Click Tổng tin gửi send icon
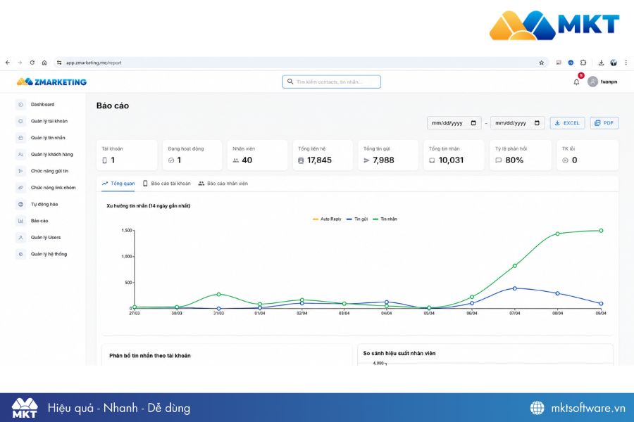The image size is (634, 422). coord(366,160)
